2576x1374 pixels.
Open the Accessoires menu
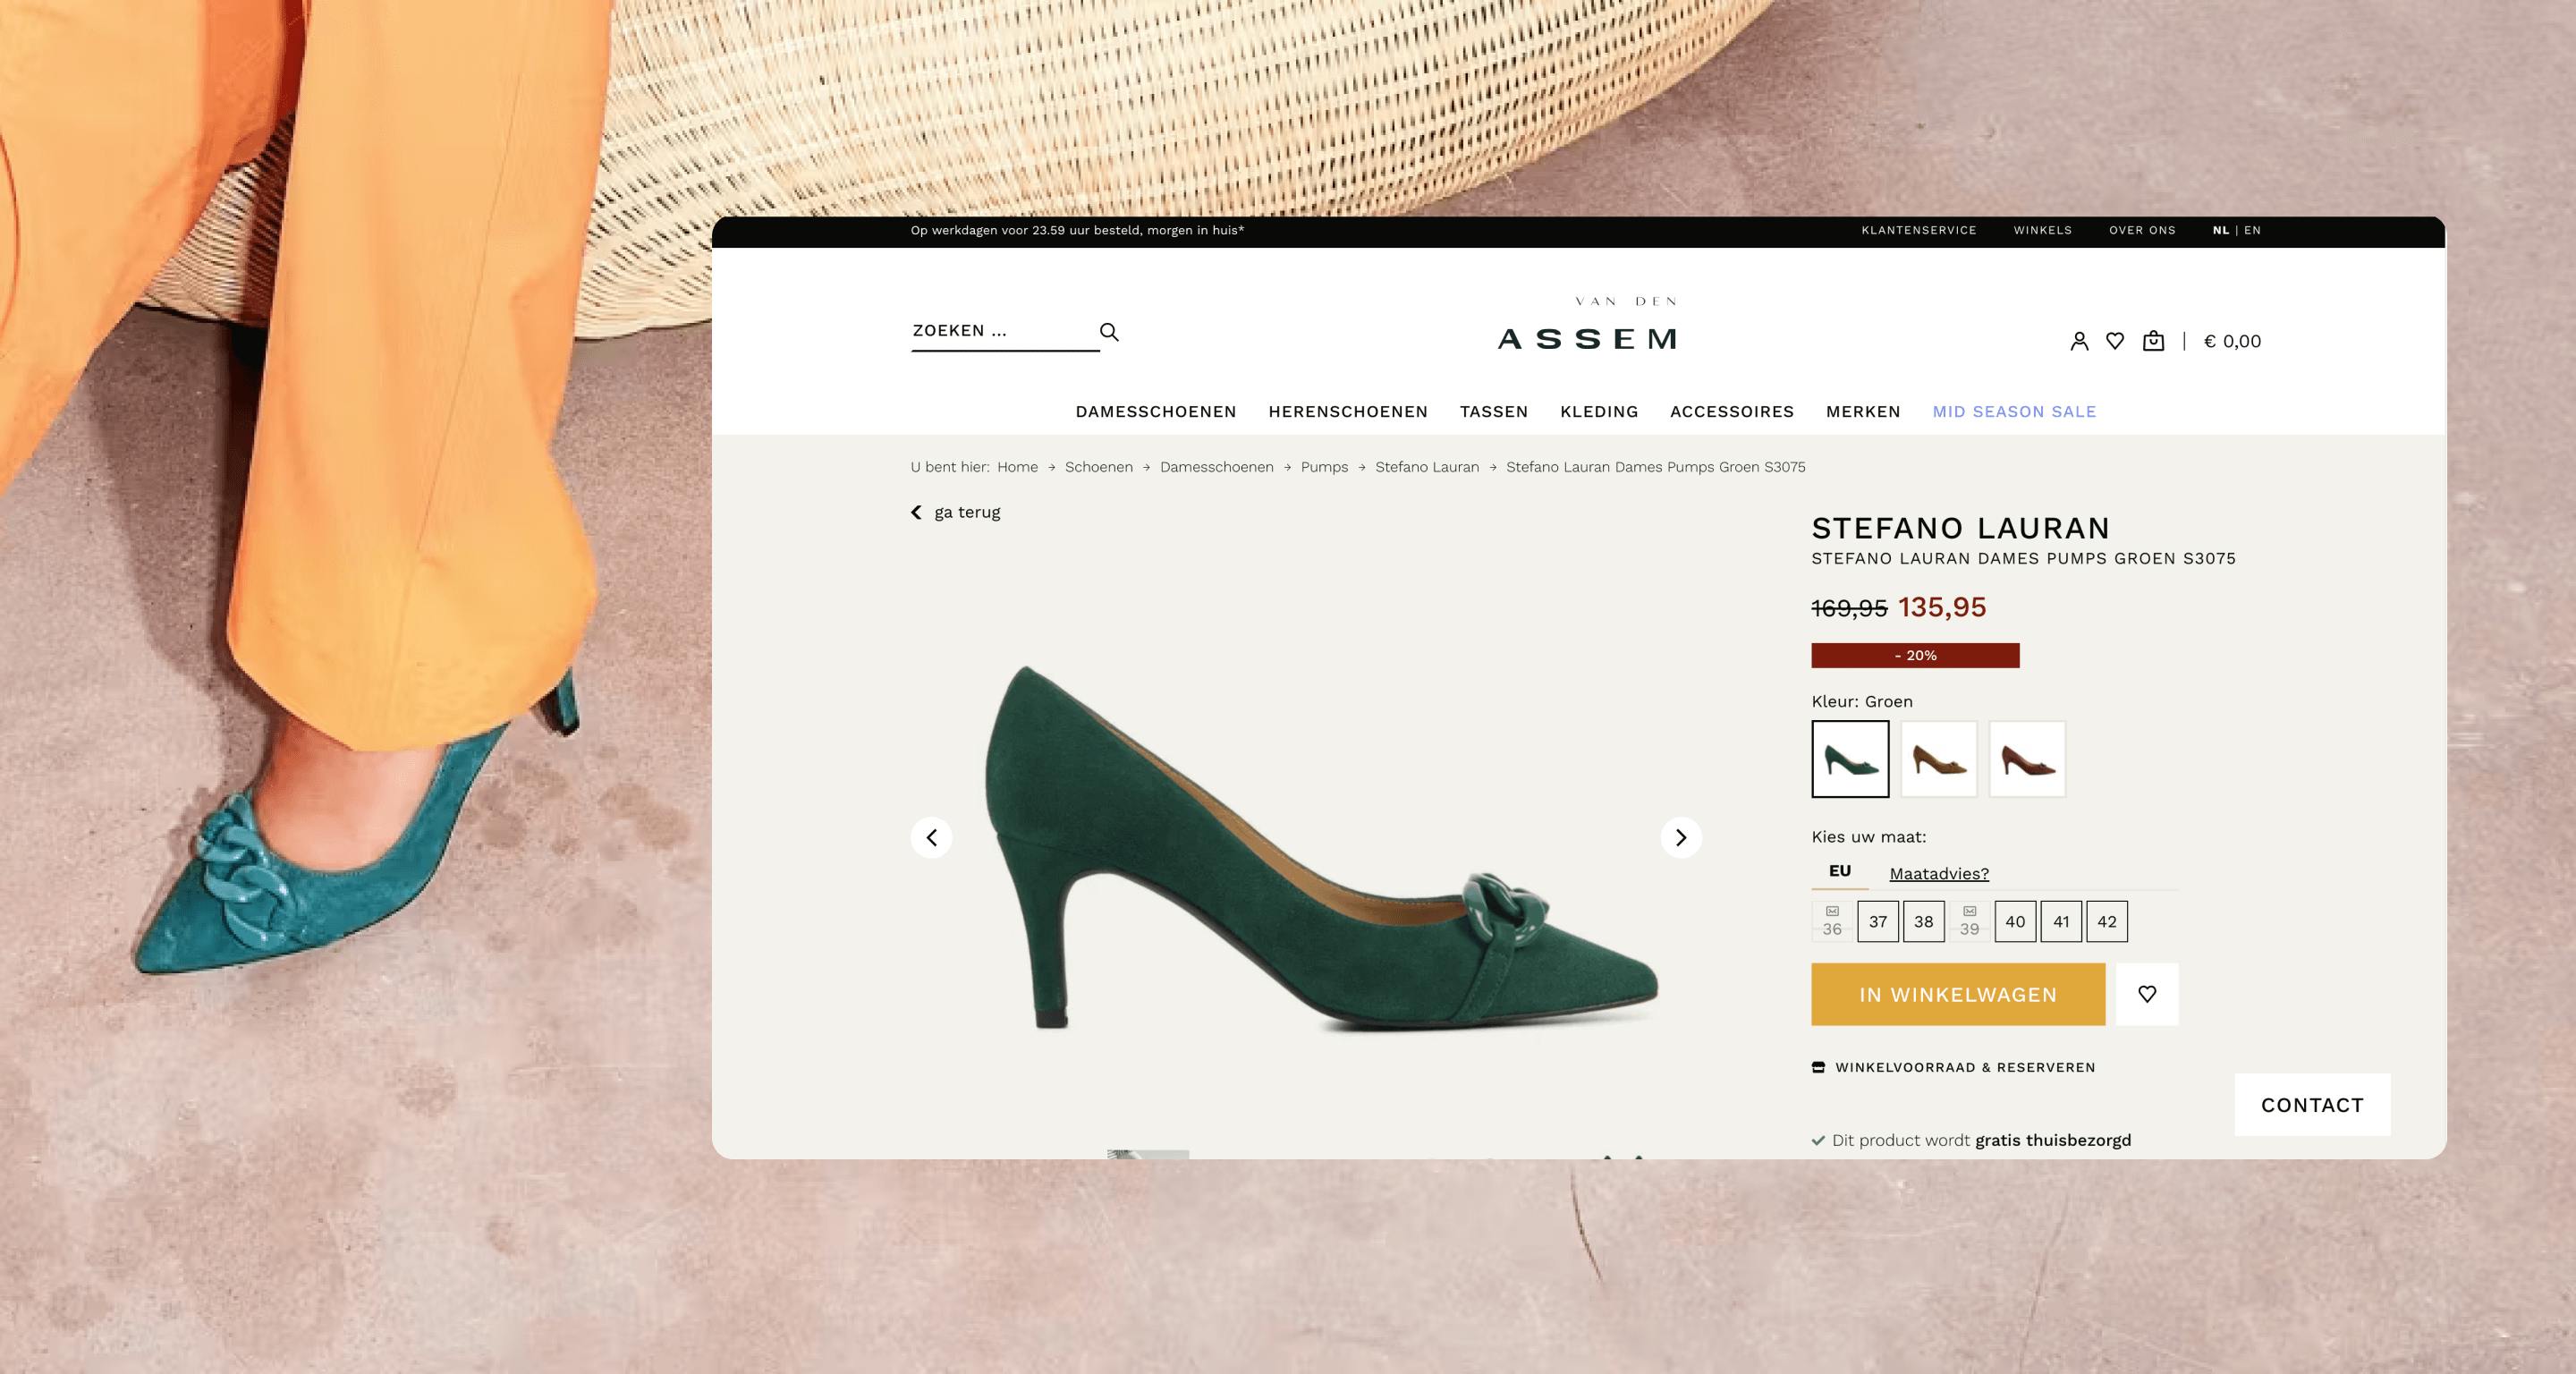click(1732, 411)
